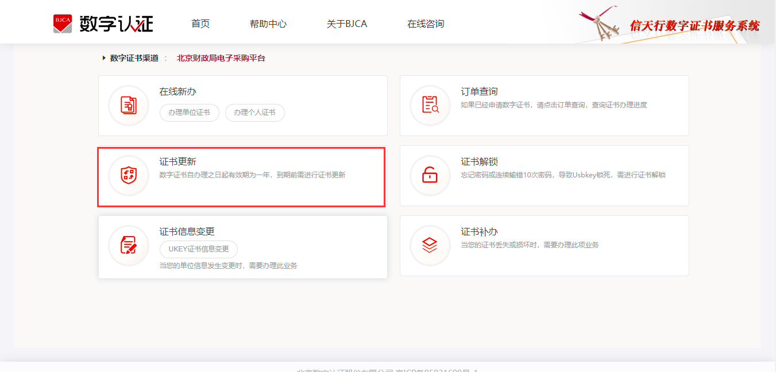Image resolution: width=776 pixels, height=372 pixels.
Task: Click the 信天行数字证书服务系统 banner title
Action: [694, 26]
